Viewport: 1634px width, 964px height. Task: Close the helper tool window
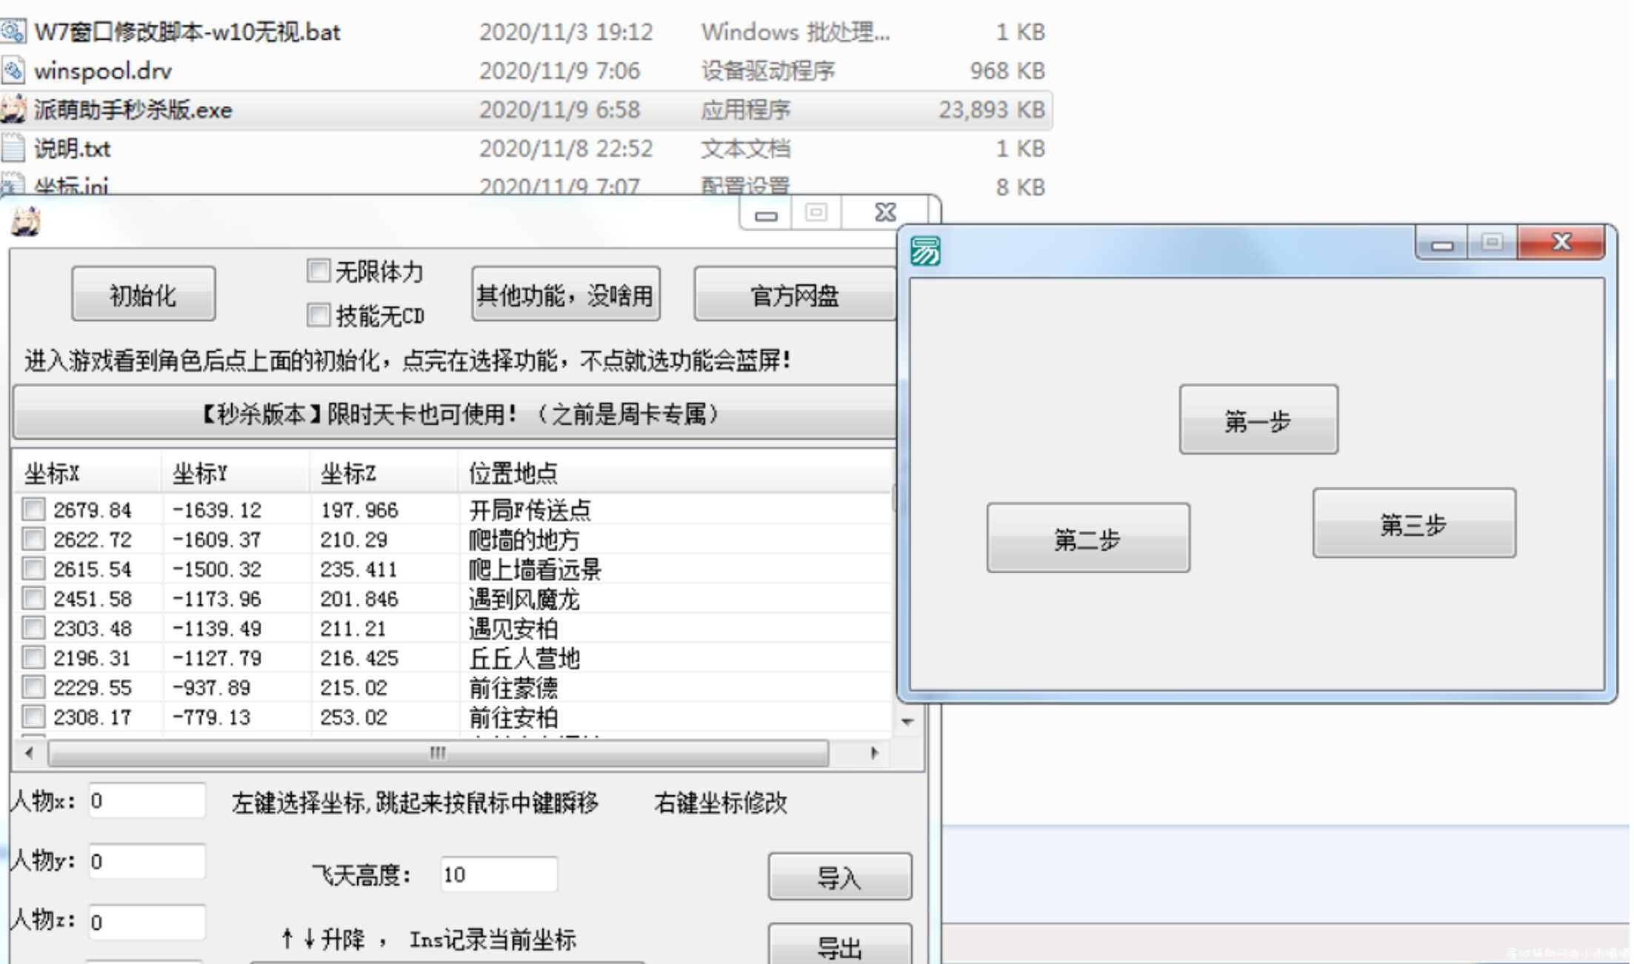[x=885, y=213]
